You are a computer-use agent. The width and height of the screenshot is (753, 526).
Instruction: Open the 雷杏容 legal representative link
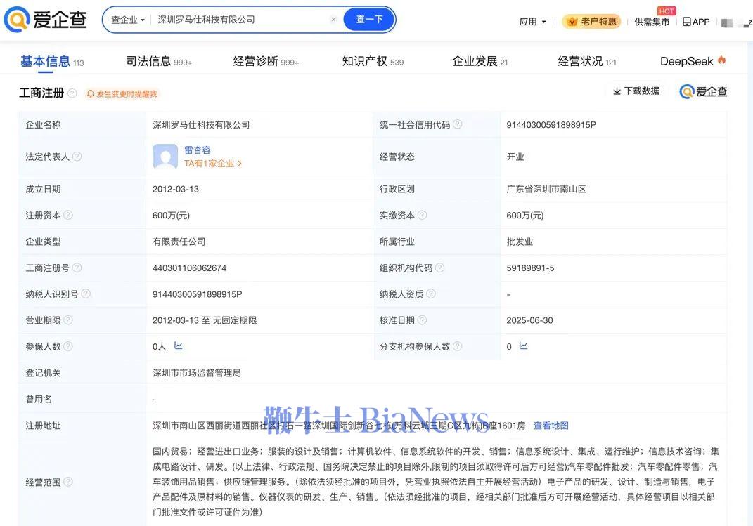pyautogui.click(x=198, y=150)
